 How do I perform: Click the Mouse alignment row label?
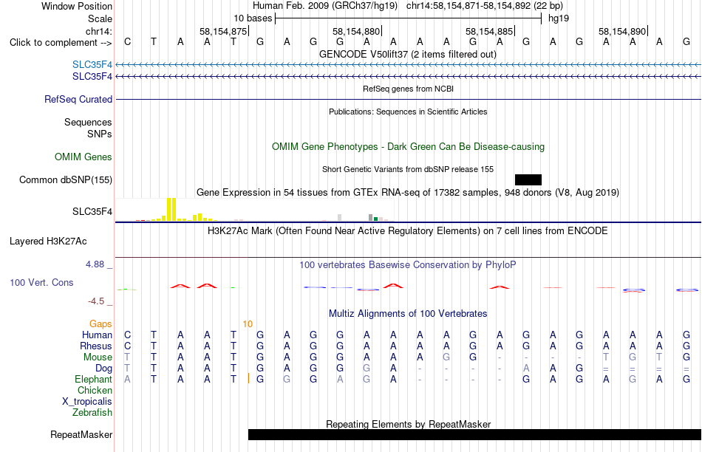click(98, 357)
